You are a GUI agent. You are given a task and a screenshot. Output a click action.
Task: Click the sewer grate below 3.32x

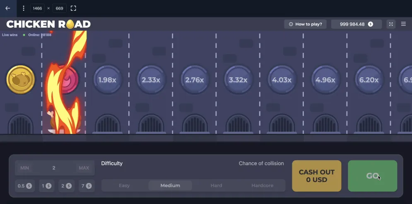pyautogui.click(x=239, y=124)
